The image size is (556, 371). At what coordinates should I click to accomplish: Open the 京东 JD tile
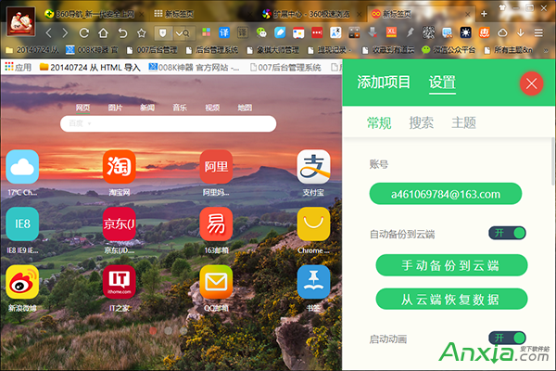tap(120, 224)
